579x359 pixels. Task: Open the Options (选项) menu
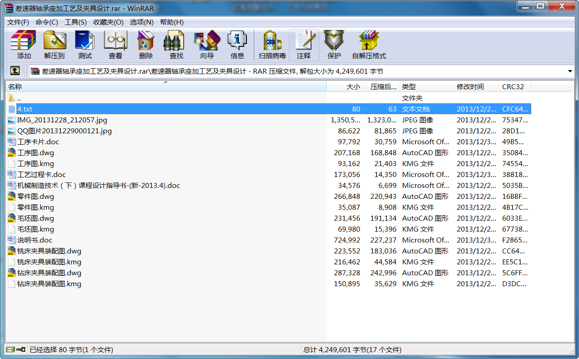pyautogui.click(x=142, y=22)
